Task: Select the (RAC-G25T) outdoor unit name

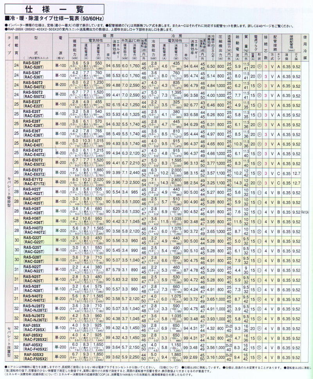Action: pos(33,252)
